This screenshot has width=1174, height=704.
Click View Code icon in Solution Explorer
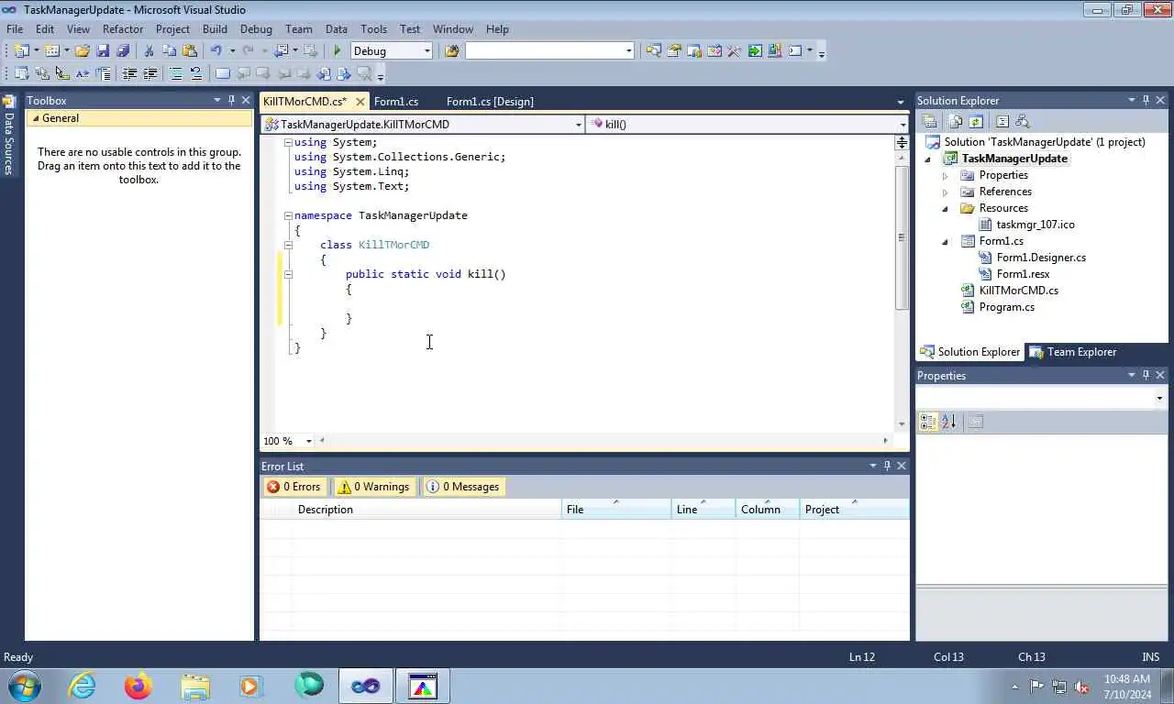(x=1002, y=121)
